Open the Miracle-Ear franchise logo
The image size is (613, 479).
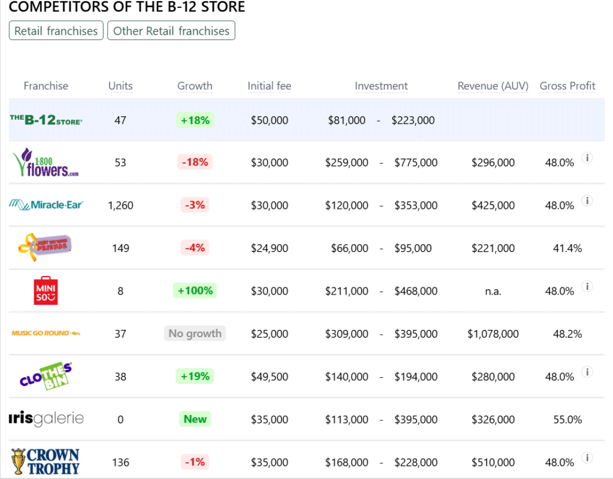pyautogui.click(x=46, y=205)
